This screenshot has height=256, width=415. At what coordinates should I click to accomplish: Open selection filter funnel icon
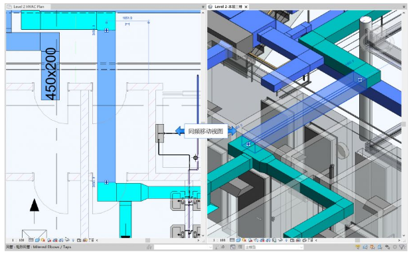click(402, 247)
